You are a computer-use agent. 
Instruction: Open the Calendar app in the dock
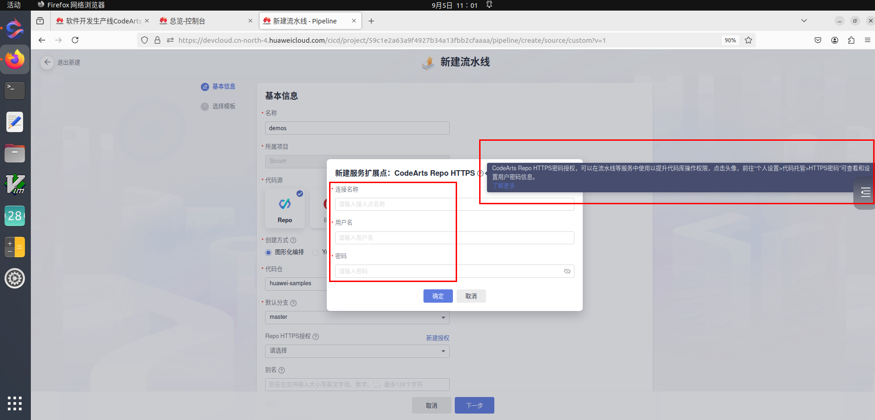(x=15, y=216)
